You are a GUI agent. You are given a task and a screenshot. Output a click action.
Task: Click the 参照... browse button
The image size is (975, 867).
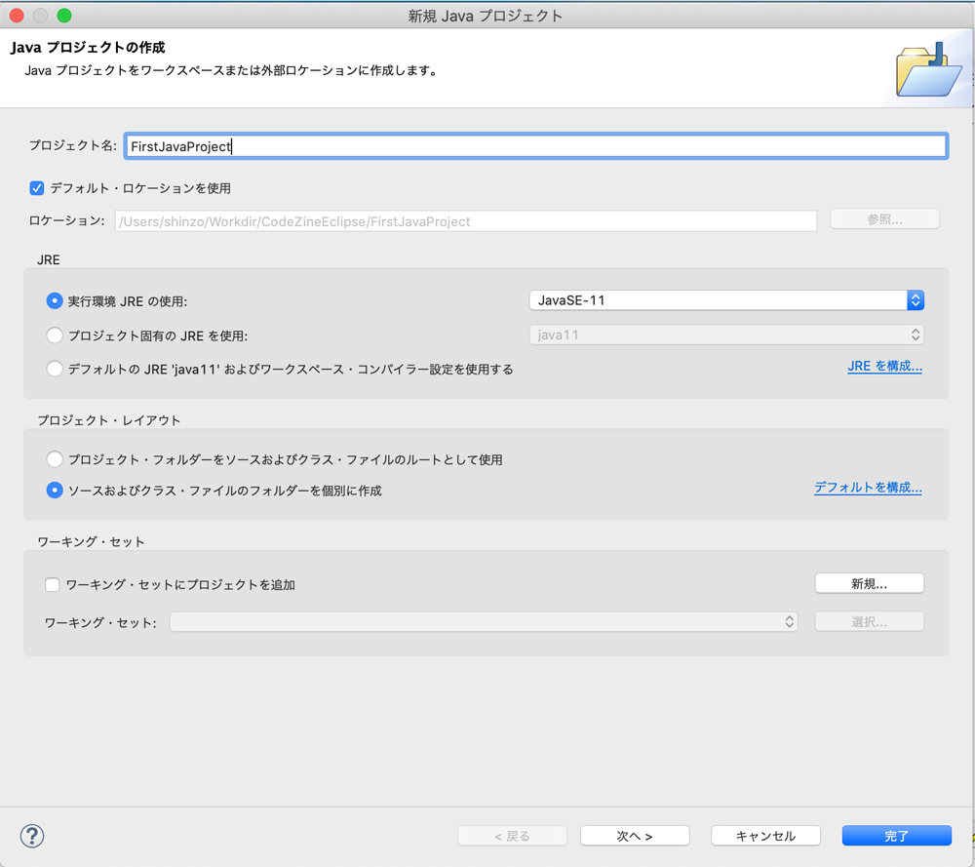click(x=884, y=219)
